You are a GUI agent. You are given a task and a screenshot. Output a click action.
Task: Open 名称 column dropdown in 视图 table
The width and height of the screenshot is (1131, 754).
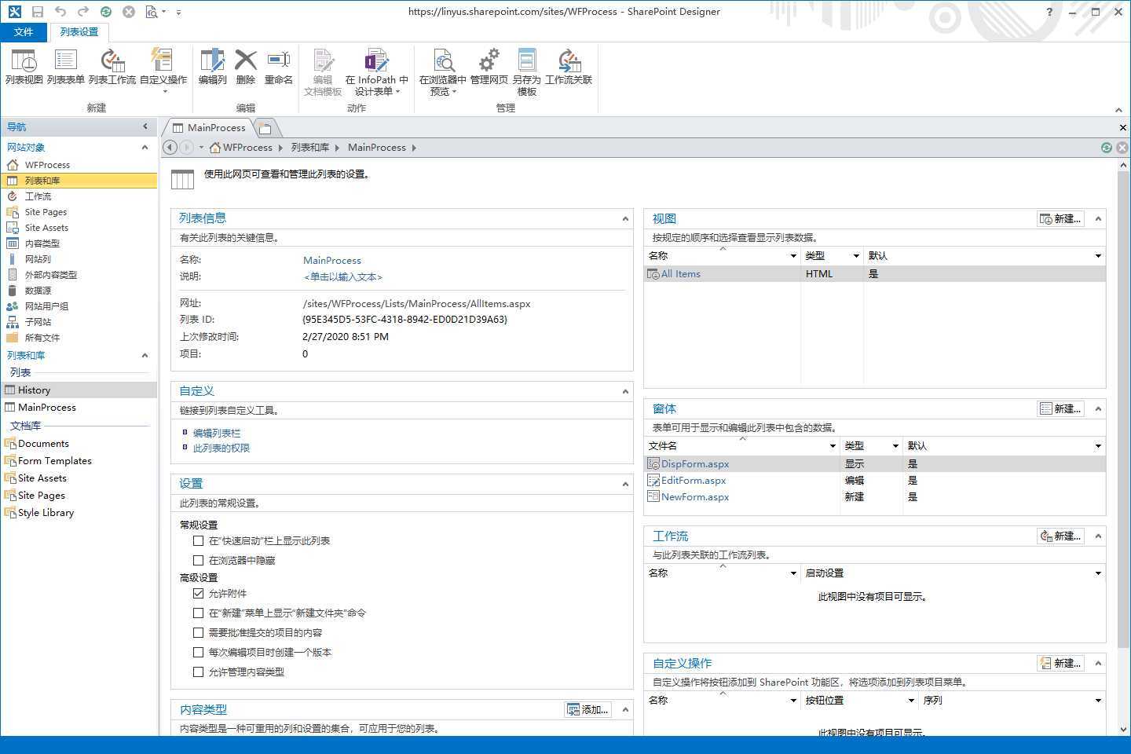pyautogui.click(x=792, y=256)
